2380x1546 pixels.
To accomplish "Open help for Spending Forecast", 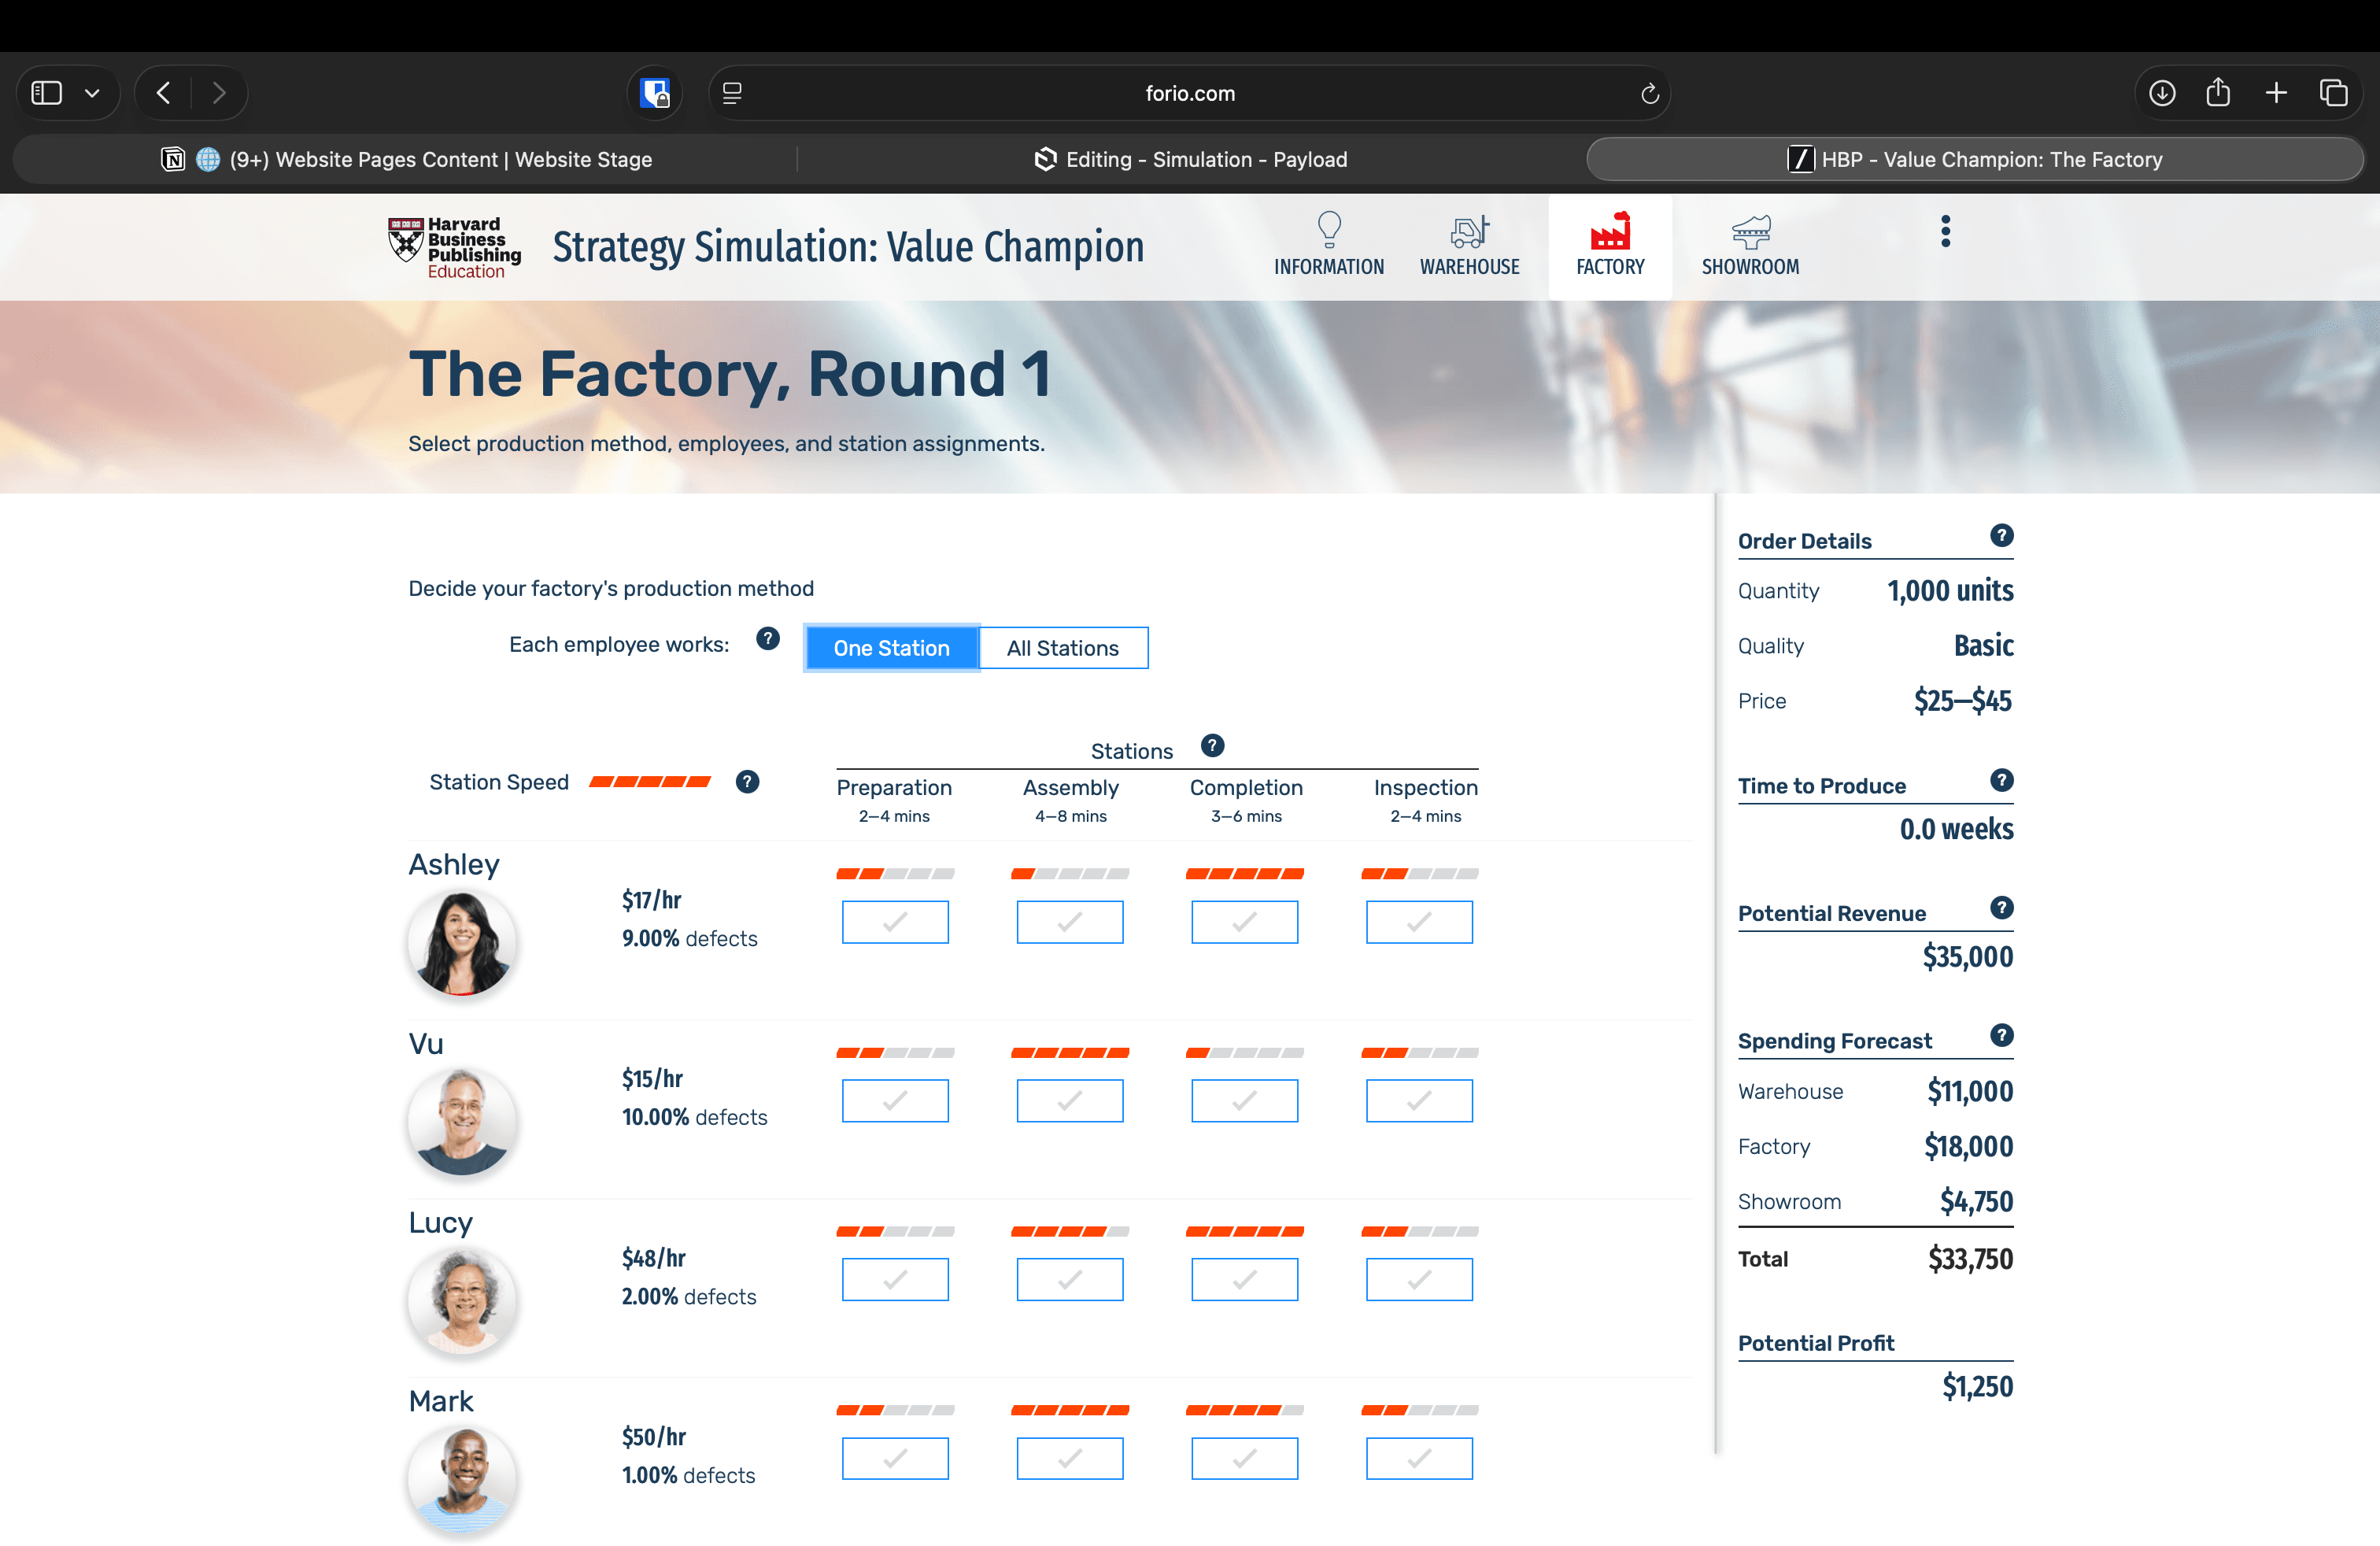I will pyautogui.click(x=2001, y=1035).
